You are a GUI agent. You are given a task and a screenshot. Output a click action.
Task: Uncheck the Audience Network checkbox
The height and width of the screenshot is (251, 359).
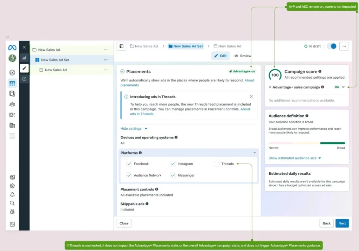coord(129,175)
